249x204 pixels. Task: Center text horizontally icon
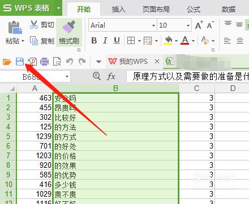pyautogui.click(x=240, y=41)
